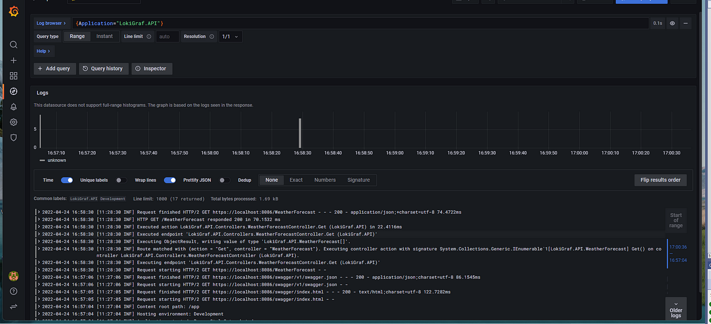Expand the 'Request finished HTTP/2 GET WeatherForecast' log row
711x324 pixels.
(39, 213)
